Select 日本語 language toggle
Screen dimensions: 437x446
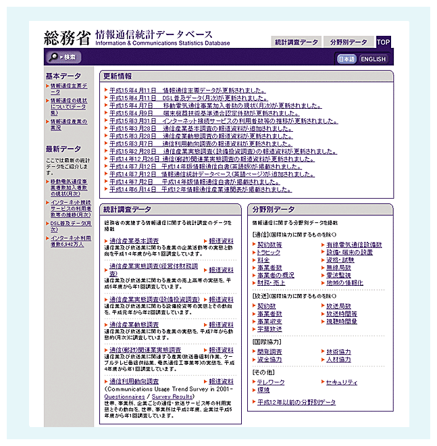tap(346, 59)
